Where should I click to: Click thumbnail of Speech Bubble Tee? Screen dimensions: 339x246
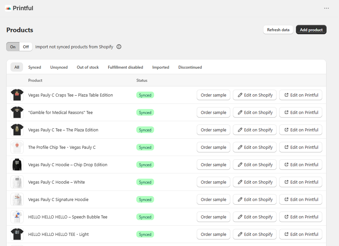(17, 217)
